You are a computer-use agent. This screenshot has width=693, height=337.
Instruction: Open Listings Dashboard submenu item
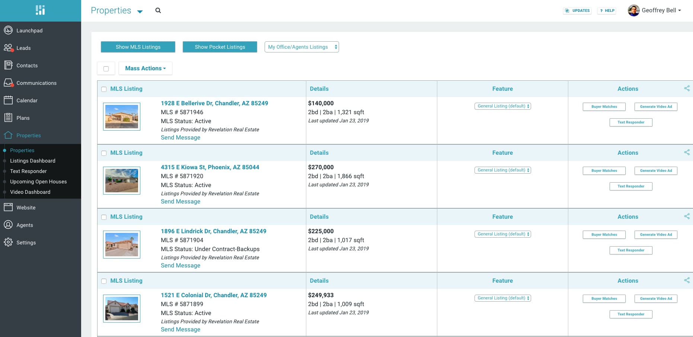click(x=33, y=161)
